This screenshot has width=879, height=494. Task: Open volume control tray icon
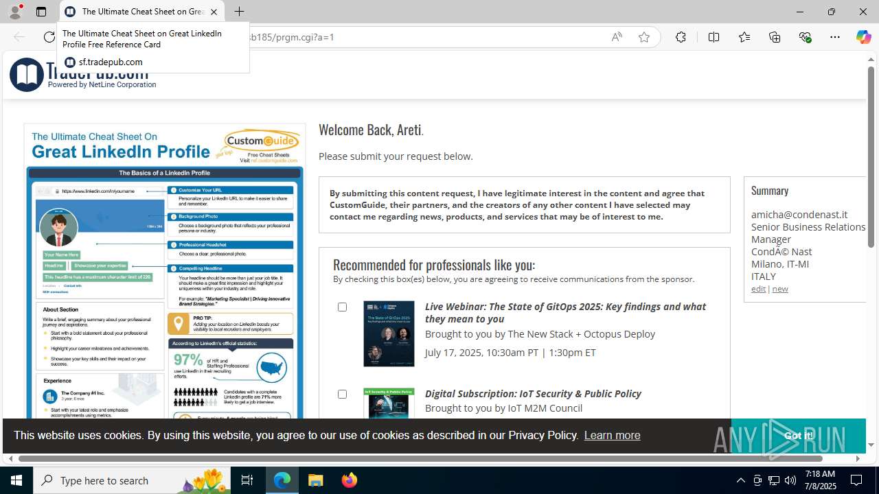point(790,480)
